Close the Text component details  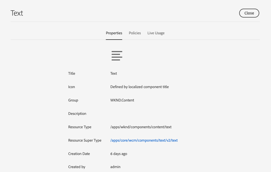point(249,13)
